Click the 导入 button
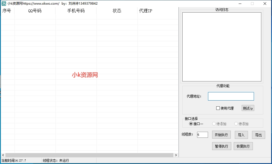Image resolution: width=272 pixels, height=164 pixels. [241, 135]
